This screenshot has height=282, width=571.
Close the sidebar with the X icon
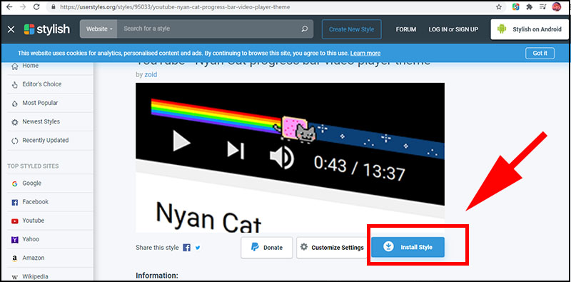point(11,29)
